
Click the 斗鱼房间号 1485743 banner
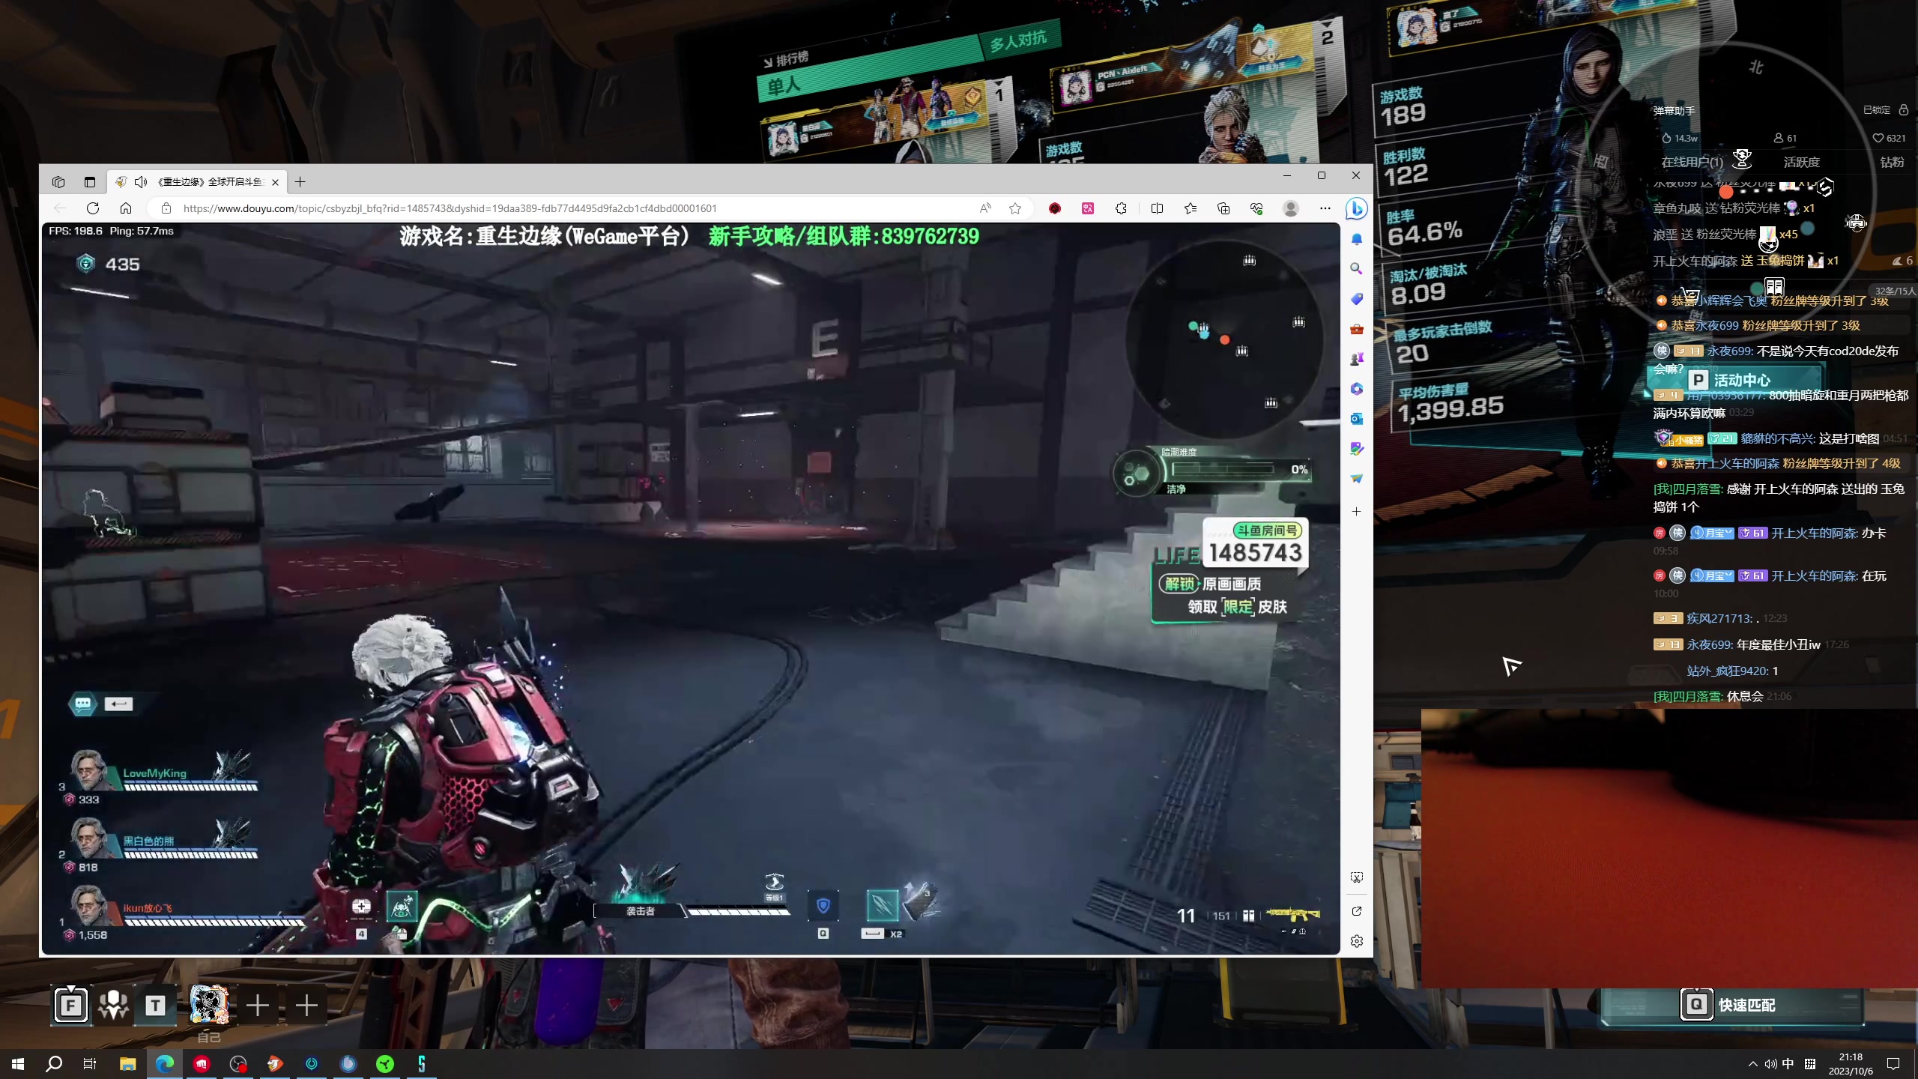coord(1255,544)
